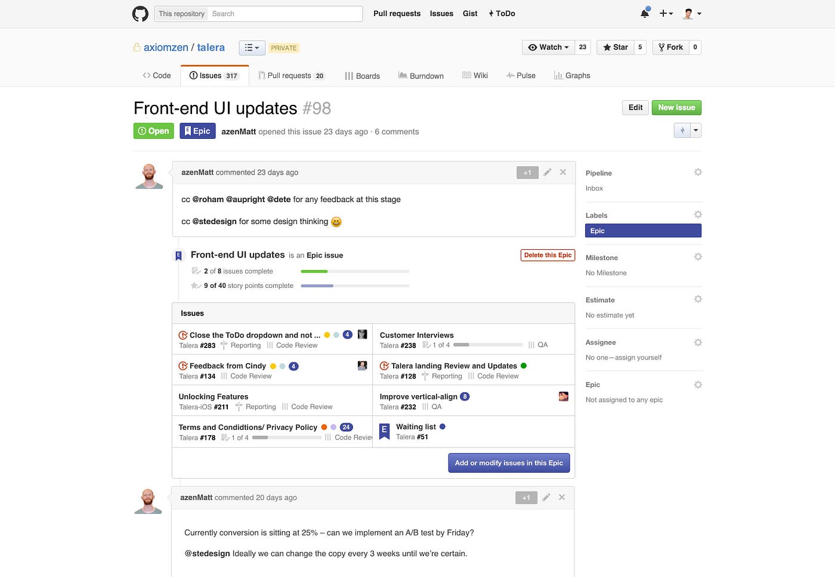The image size is (835, 577).
Task: Open the dropdown arrow beside the lightning icon
Action: pyautogui.click(x=695, y=129)
